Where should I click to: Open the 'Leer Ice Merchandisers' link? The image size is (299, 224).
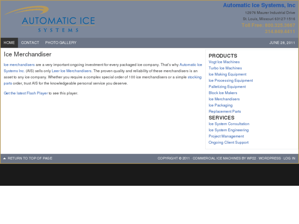click(72, 71)
